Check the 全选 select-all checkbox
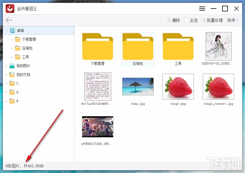 click(x=186, y=20)
